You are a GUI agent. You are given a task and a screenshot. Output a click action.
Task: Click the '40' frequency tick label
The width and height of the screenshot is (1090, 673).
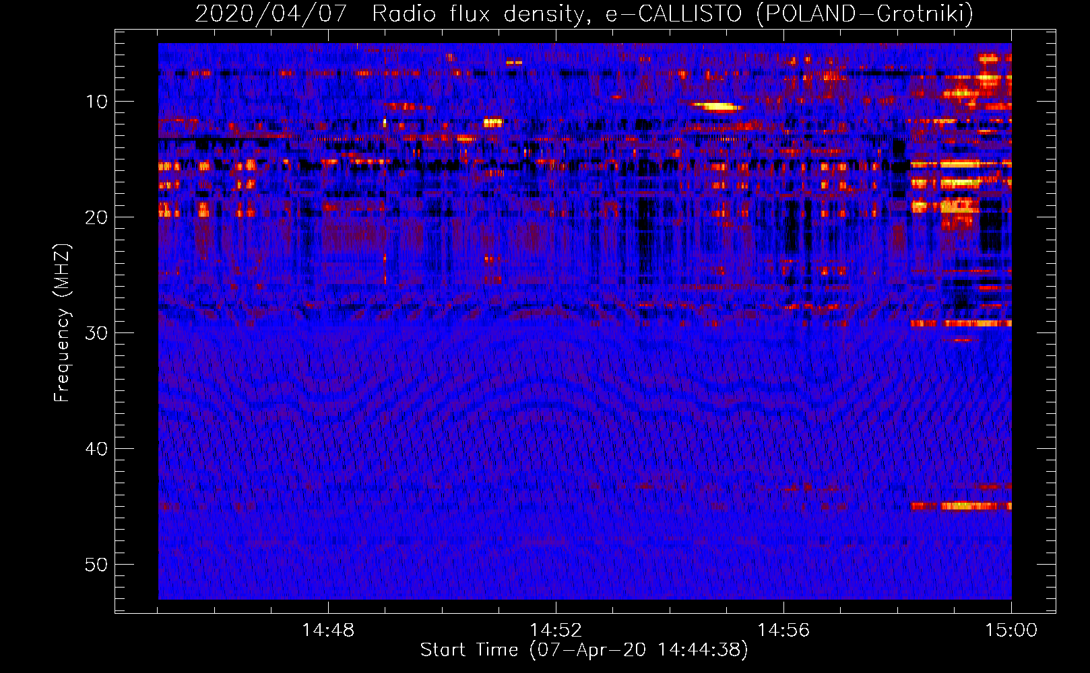click(x=97, y=449)
